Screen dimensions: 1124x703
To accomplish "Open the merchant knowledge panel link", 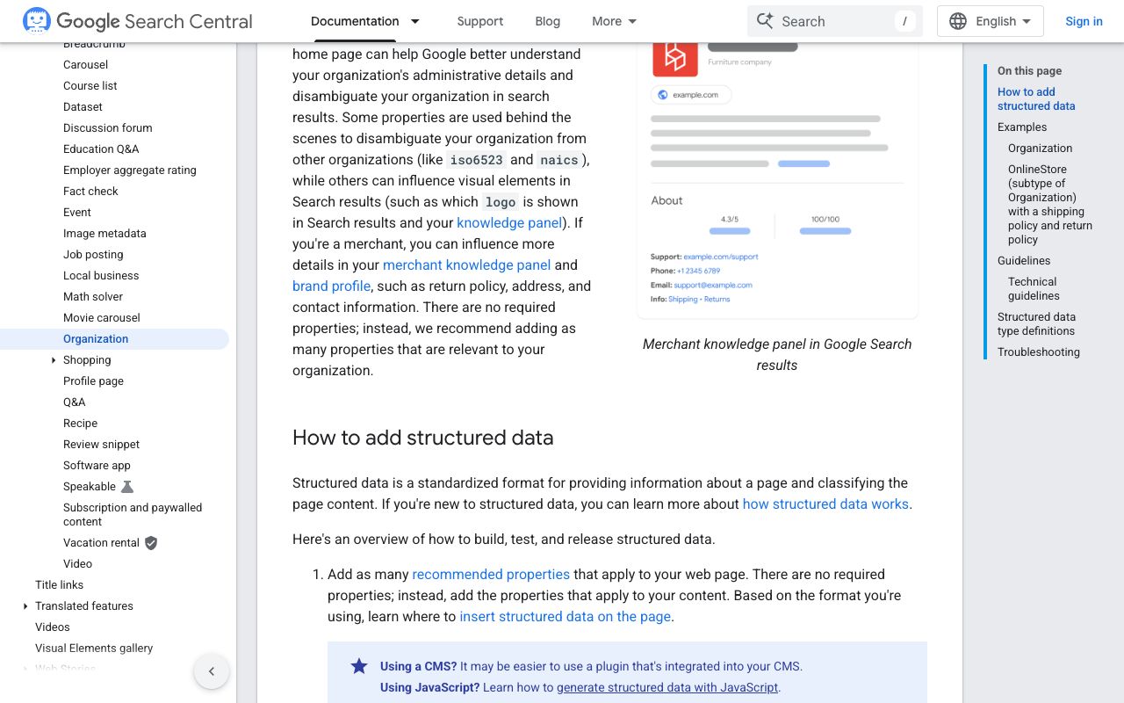I will click(x=467, y=265).
